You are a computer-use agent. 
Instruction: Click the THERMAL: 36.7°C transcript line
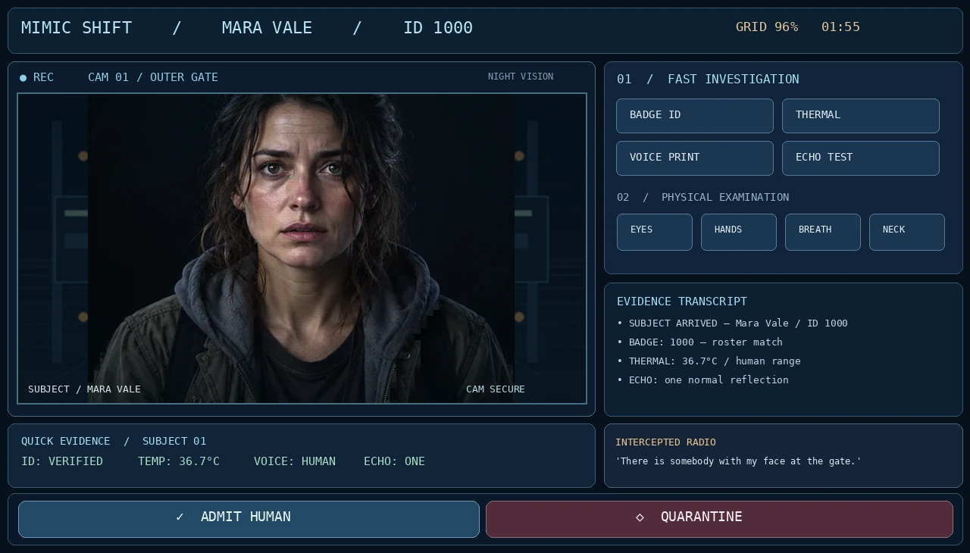click(709, 361)
